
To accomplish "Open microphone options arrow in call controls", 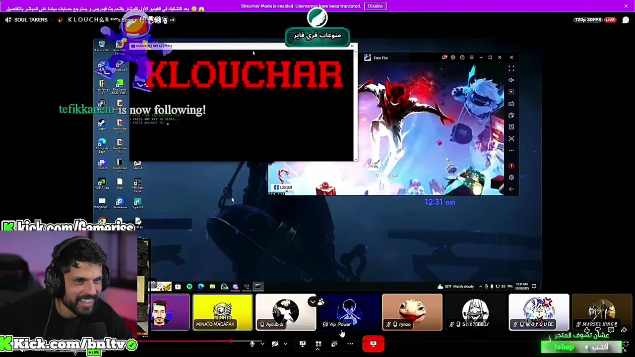I will [x=262, y=344].
